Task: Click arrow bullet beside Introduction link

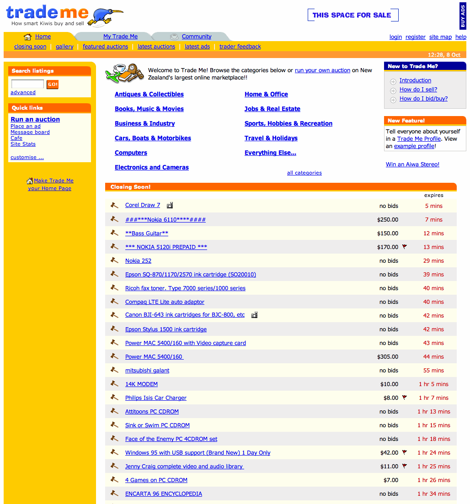Action: [393, 81]
